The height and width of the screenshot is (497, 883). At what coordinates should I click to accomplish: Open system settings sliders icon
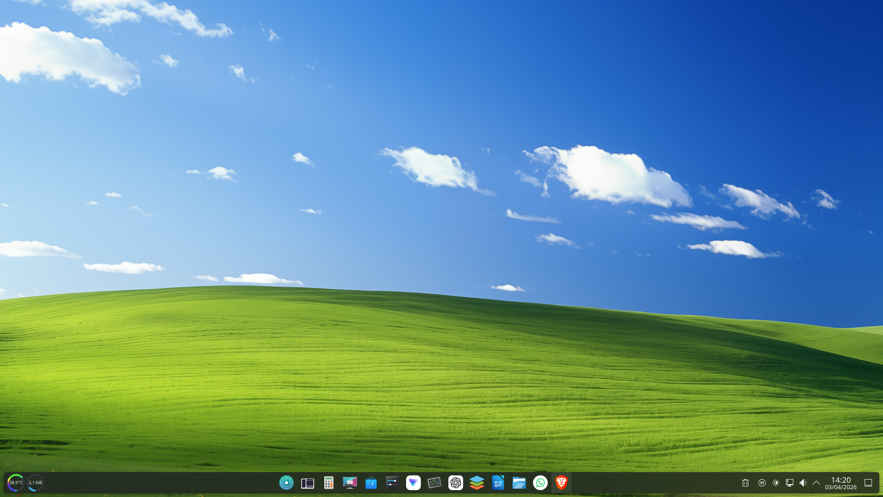point(392,482)
